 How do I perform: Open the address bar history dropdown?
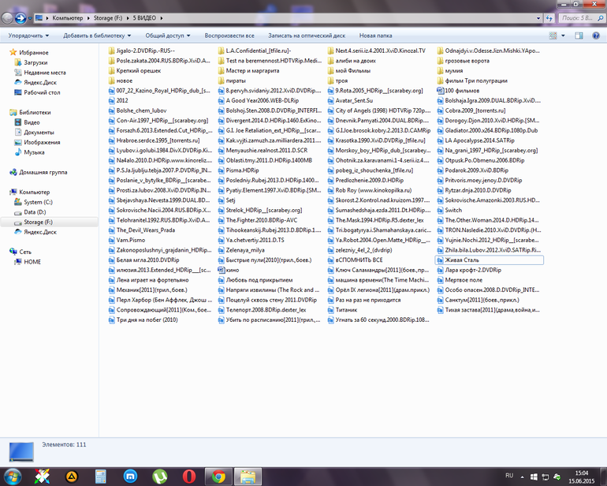[538, 18]
